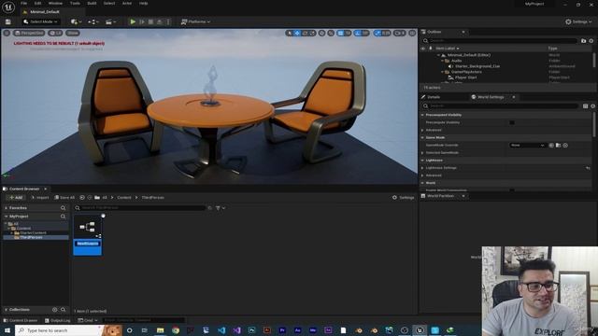Click the maximize viewport layout icon
The image size is (598, 336).
(x=412, y=34)
